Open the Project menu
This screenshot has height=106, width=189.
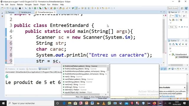tap(43, 5)
